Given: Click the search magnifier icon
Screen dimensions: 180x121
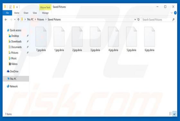Looking at the screenshot, I should click(x=174, y=20).
